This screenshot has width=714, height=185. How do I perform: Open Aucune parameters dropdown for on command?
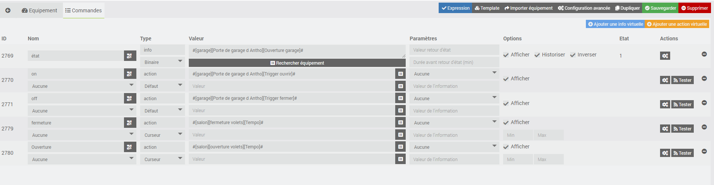(454, 74)
